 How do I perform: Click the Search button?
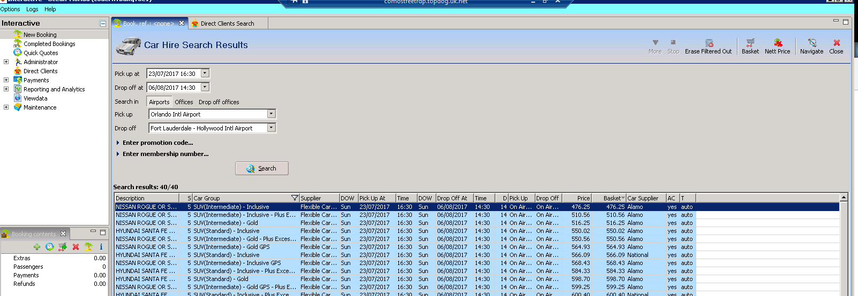click(x=262, y=168)
